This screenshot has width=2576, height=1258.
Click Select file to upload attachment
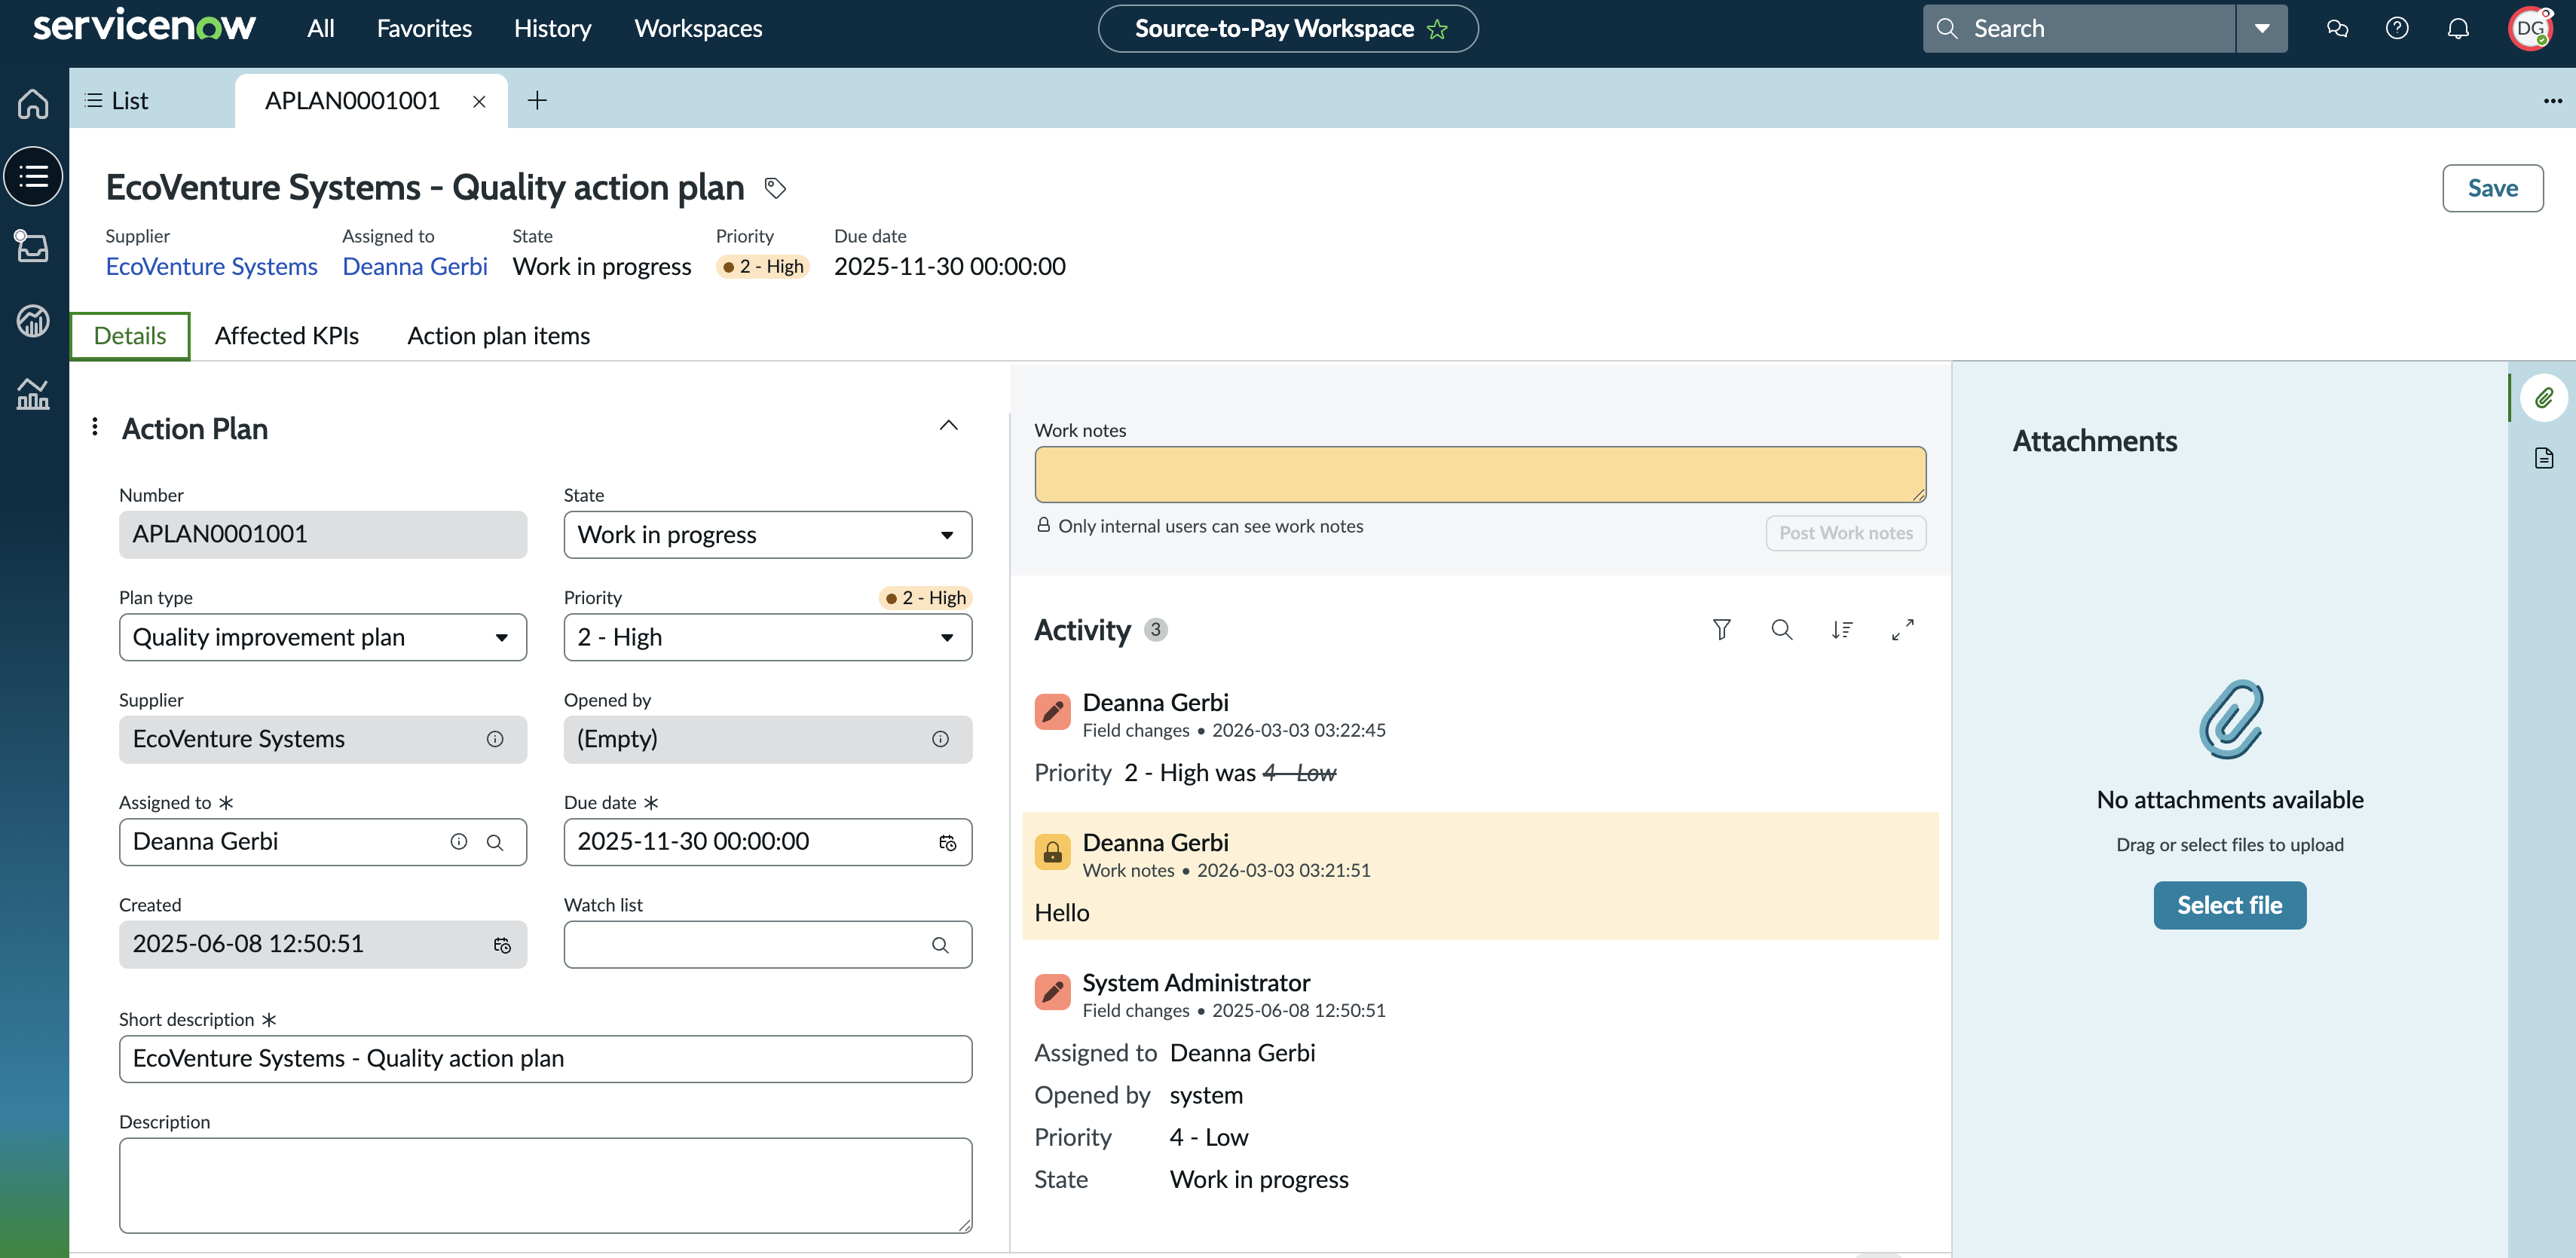pyautogui.click(x=2230, y=905)
